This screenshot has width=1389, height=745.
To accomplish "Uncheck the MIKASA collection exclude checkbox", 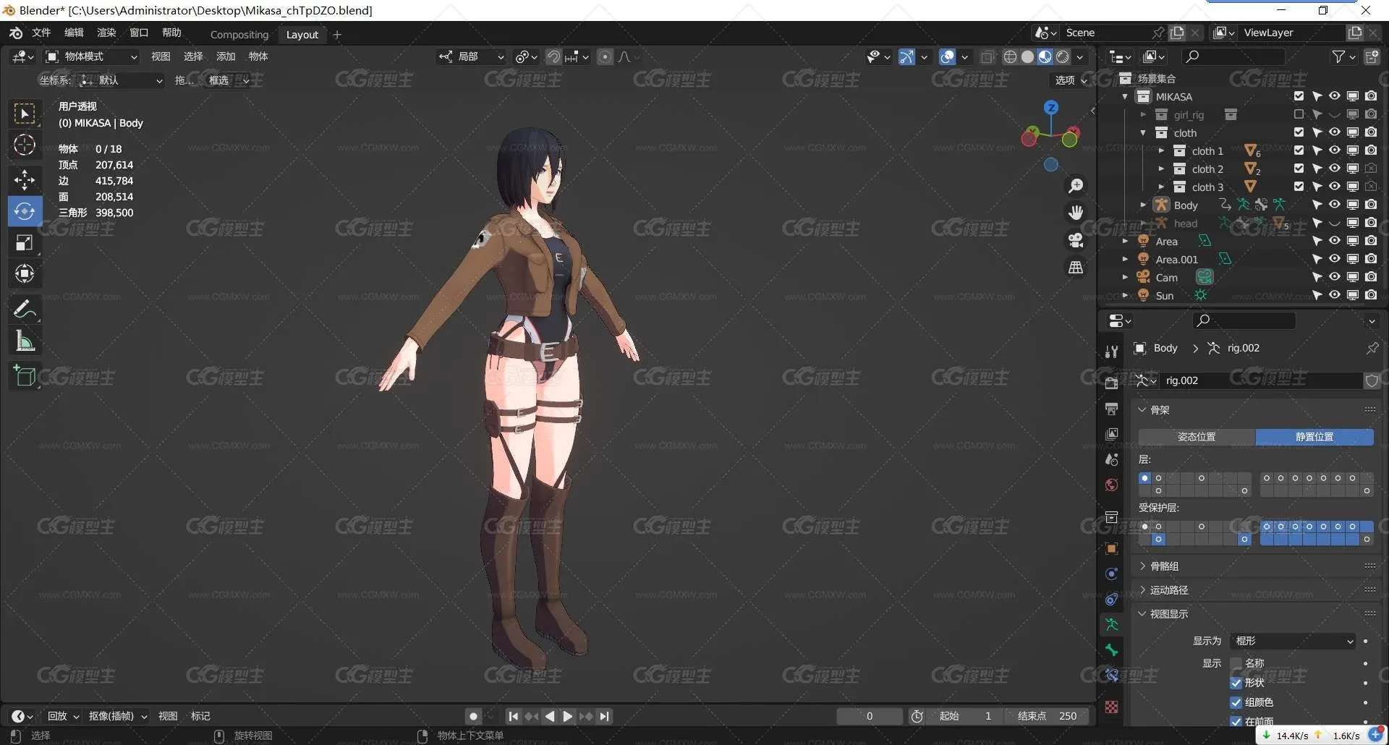I will (x=1299, y=96).
